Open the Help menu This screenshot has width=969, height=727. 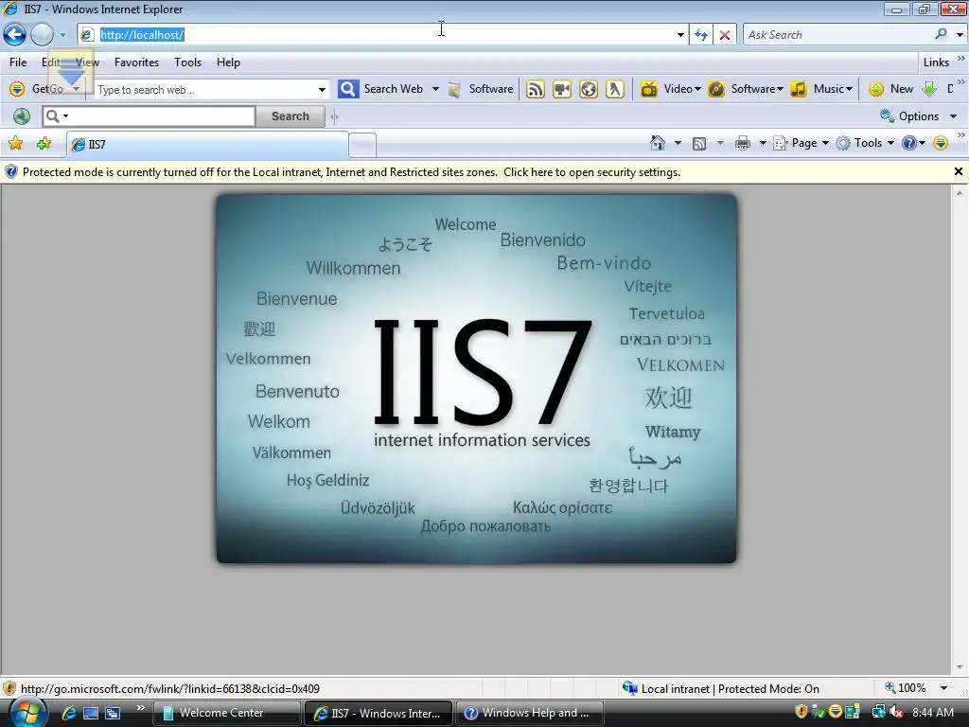pos(228,62)
